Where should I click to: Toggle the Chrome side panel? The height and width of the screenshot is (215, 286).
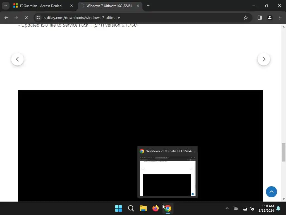tap(259, 18)
